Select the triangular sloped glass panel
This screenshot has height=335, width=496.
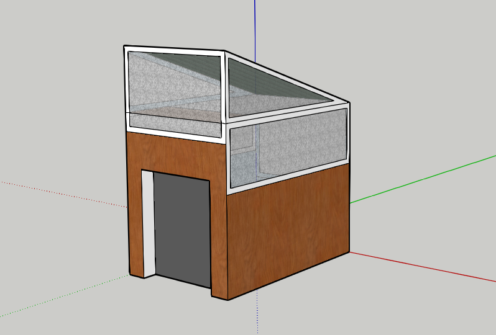(x=272, y=93)
